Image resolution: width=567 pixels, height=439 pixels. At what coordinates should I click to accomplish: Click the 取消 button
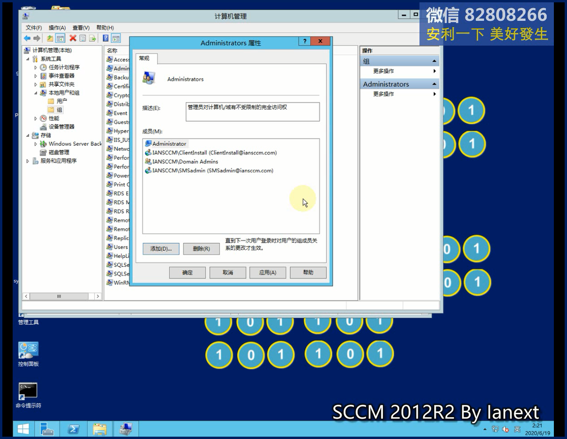(228, 272)
